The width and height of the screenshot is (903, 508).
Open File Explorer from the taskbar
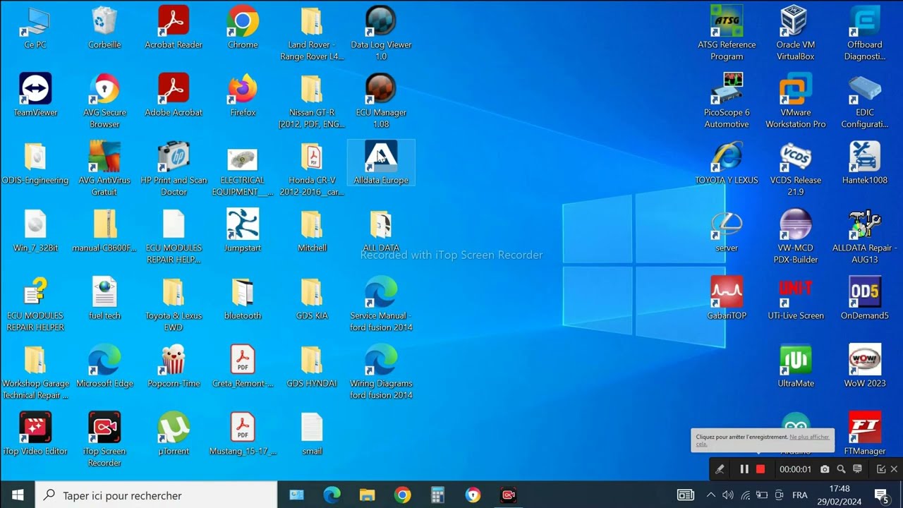click(367, 495)
